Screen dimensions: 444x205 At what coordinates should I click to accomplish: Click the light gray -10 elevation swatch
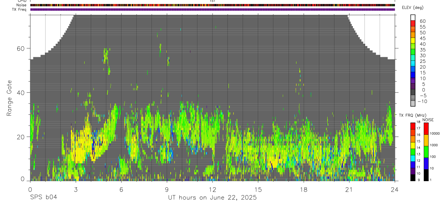(x=413, y=104)
